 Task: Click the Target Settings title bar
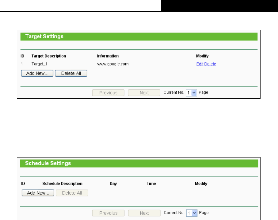[x=139, y=36]
